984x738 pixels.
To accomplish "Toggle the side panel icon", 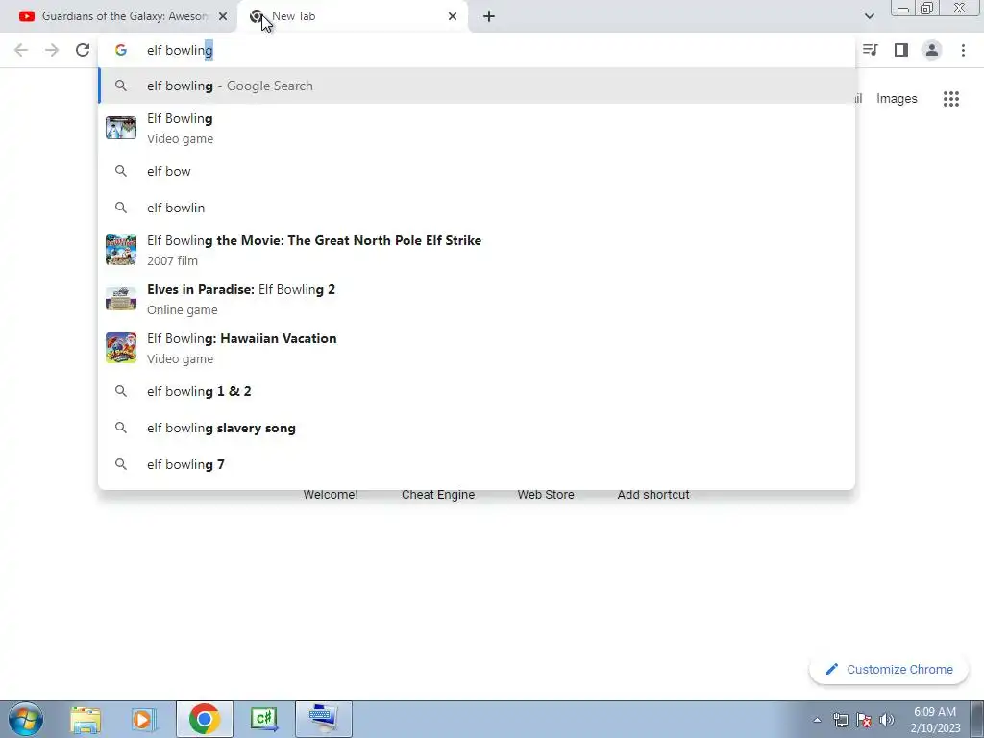I will 901,50.
